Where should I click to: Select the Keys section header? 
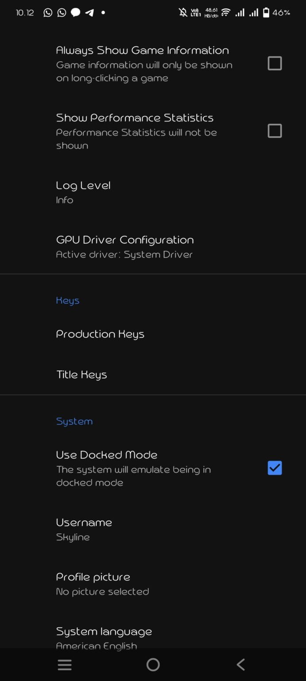(x=67, y=300)
